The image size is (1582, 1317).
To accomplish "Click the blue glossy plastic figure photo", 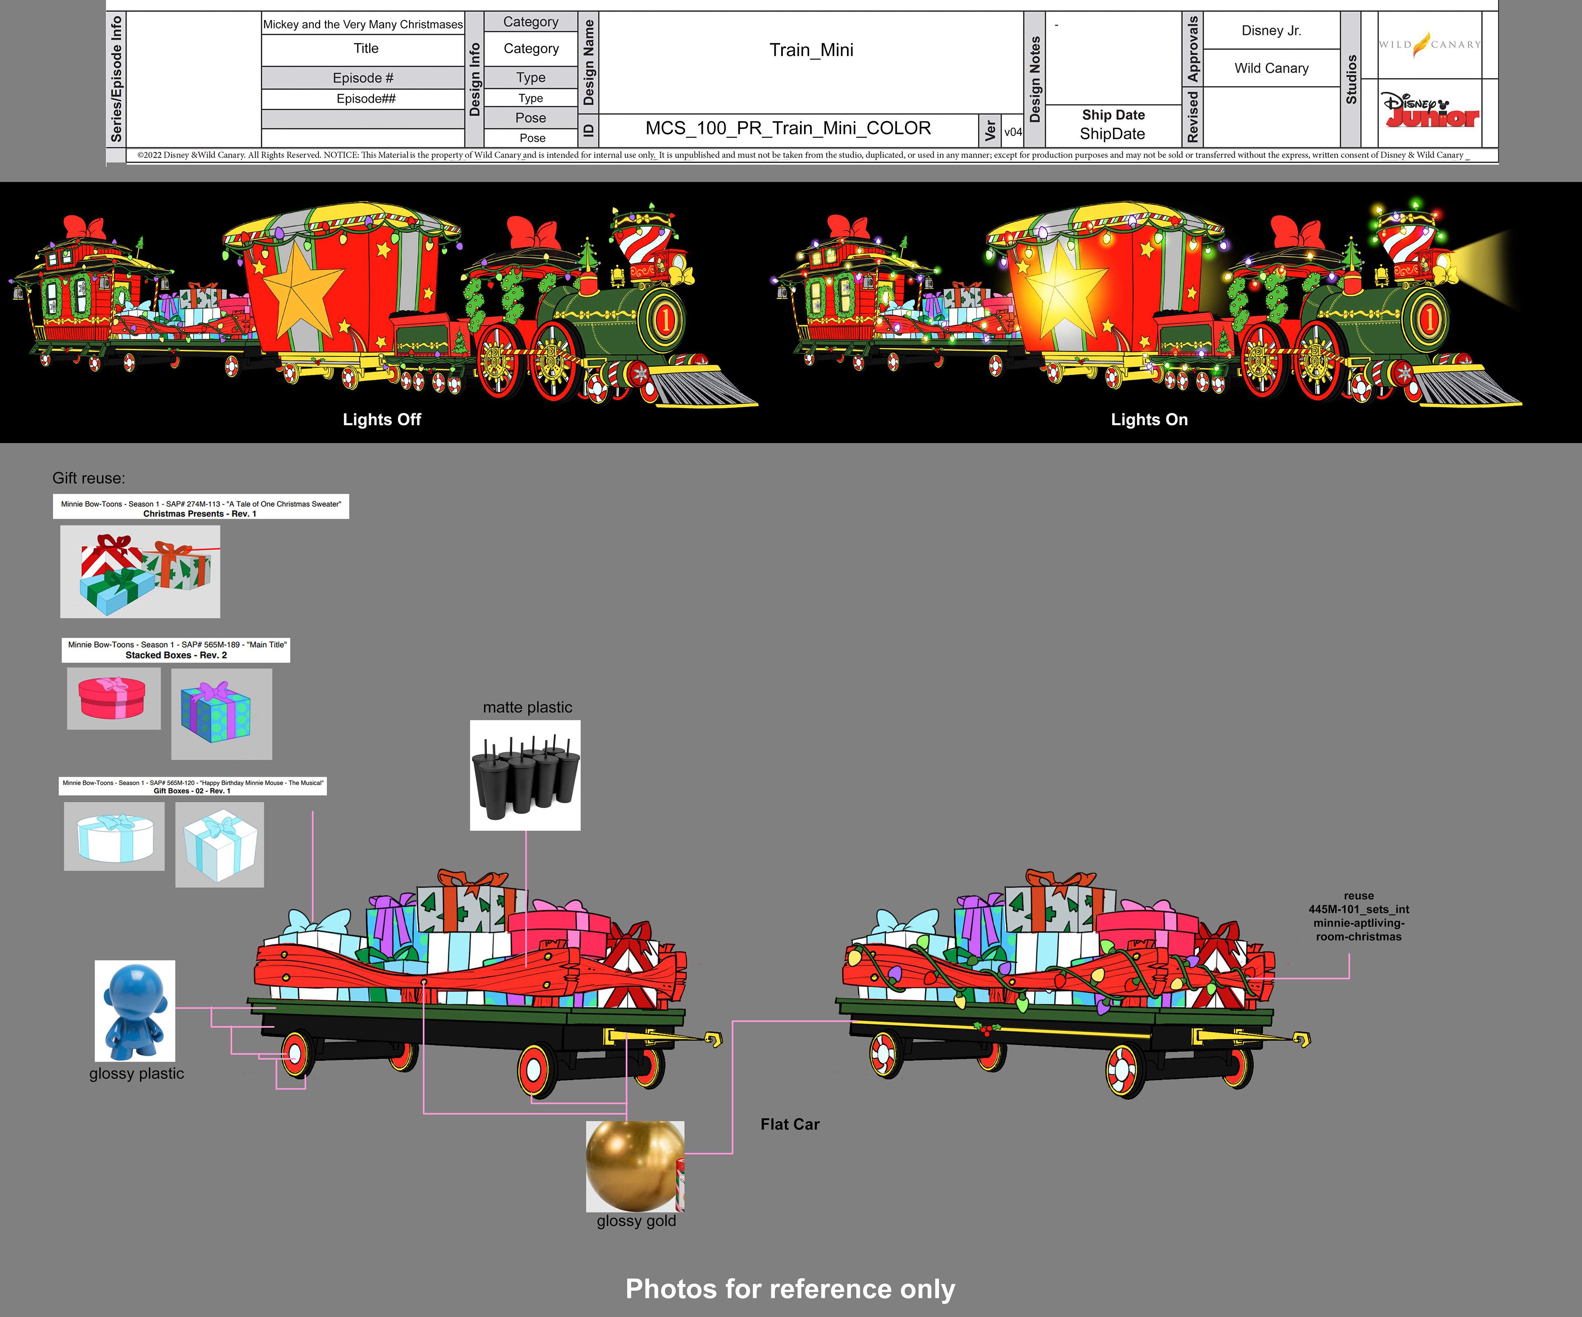I will pos(135,1010).
